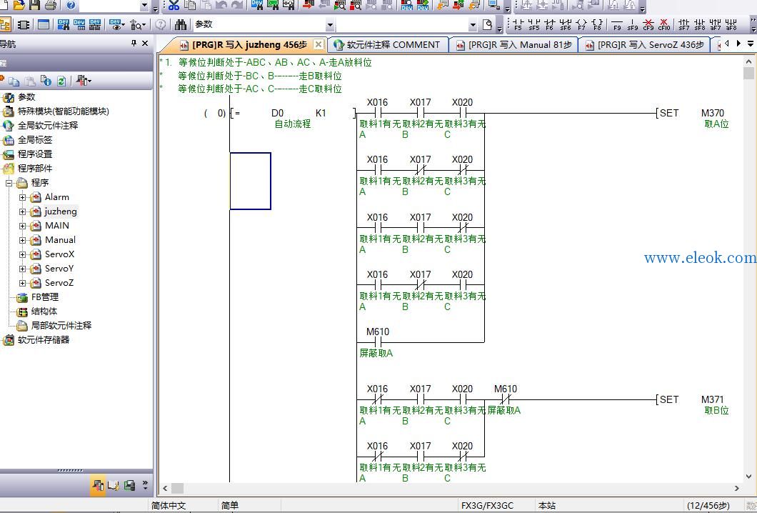The image size is (757, 513).
Task: Click the Save floppy disk icon
Action: [34, 5]
